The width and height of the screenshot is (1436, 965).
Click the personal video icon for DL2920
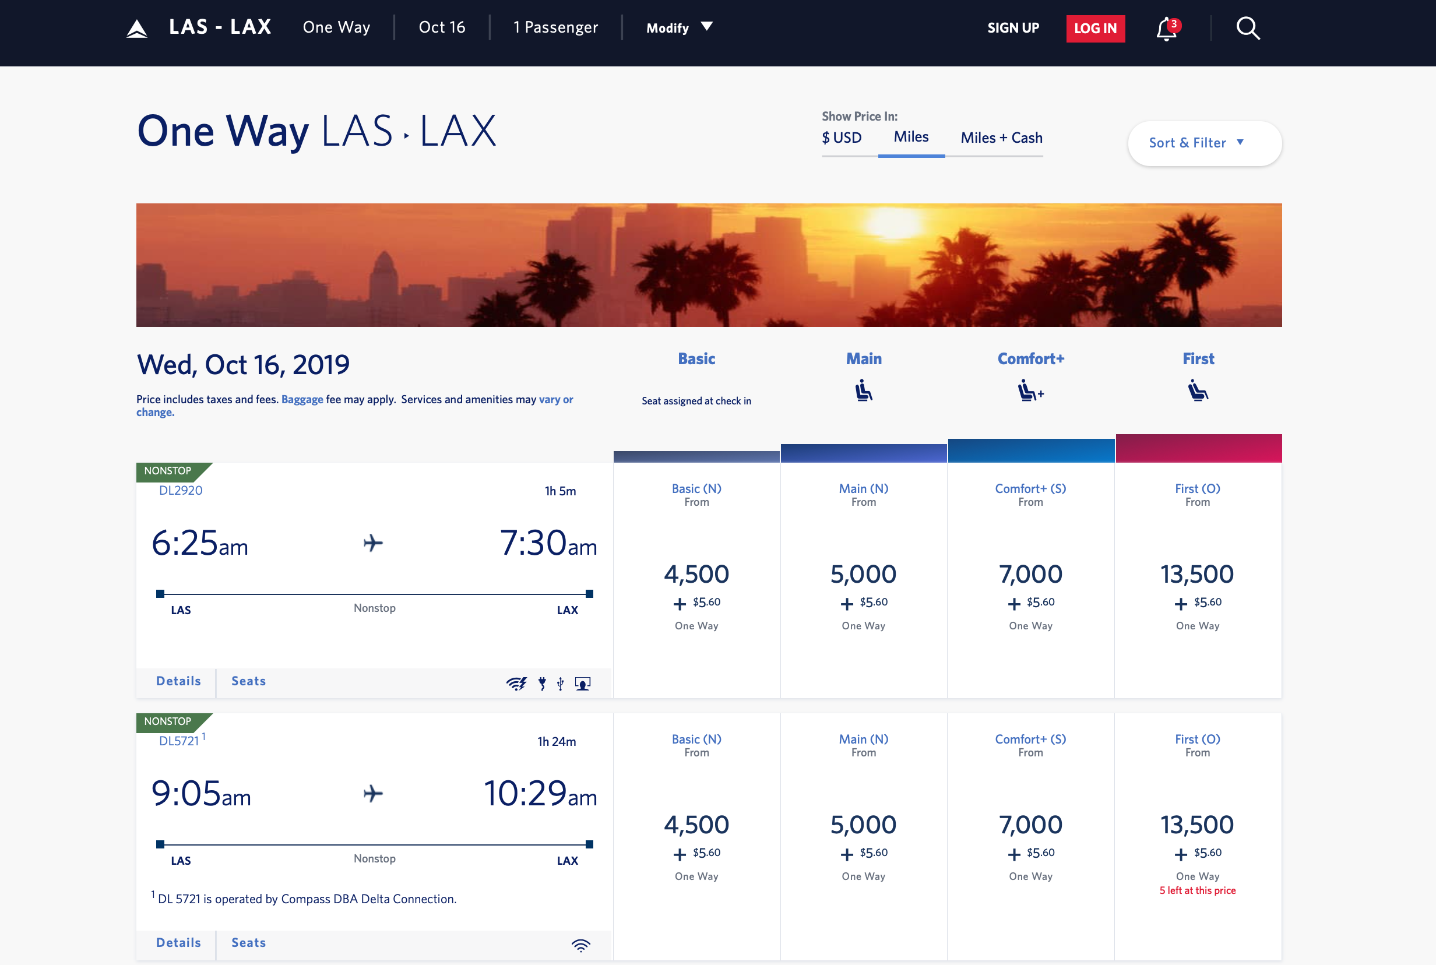pos(583,683)
